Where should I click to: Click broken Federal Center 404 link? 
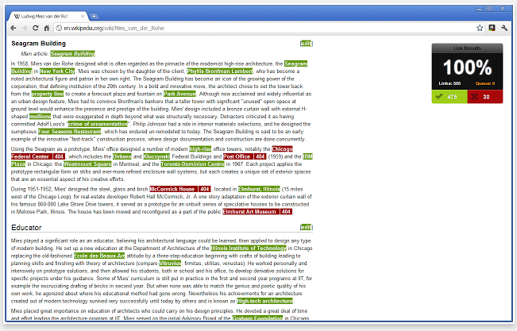point(38,156)
